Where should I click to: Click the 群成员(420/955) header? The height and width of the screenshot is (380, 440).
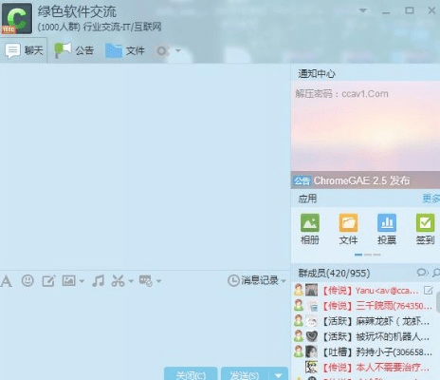tap(334, 273)
